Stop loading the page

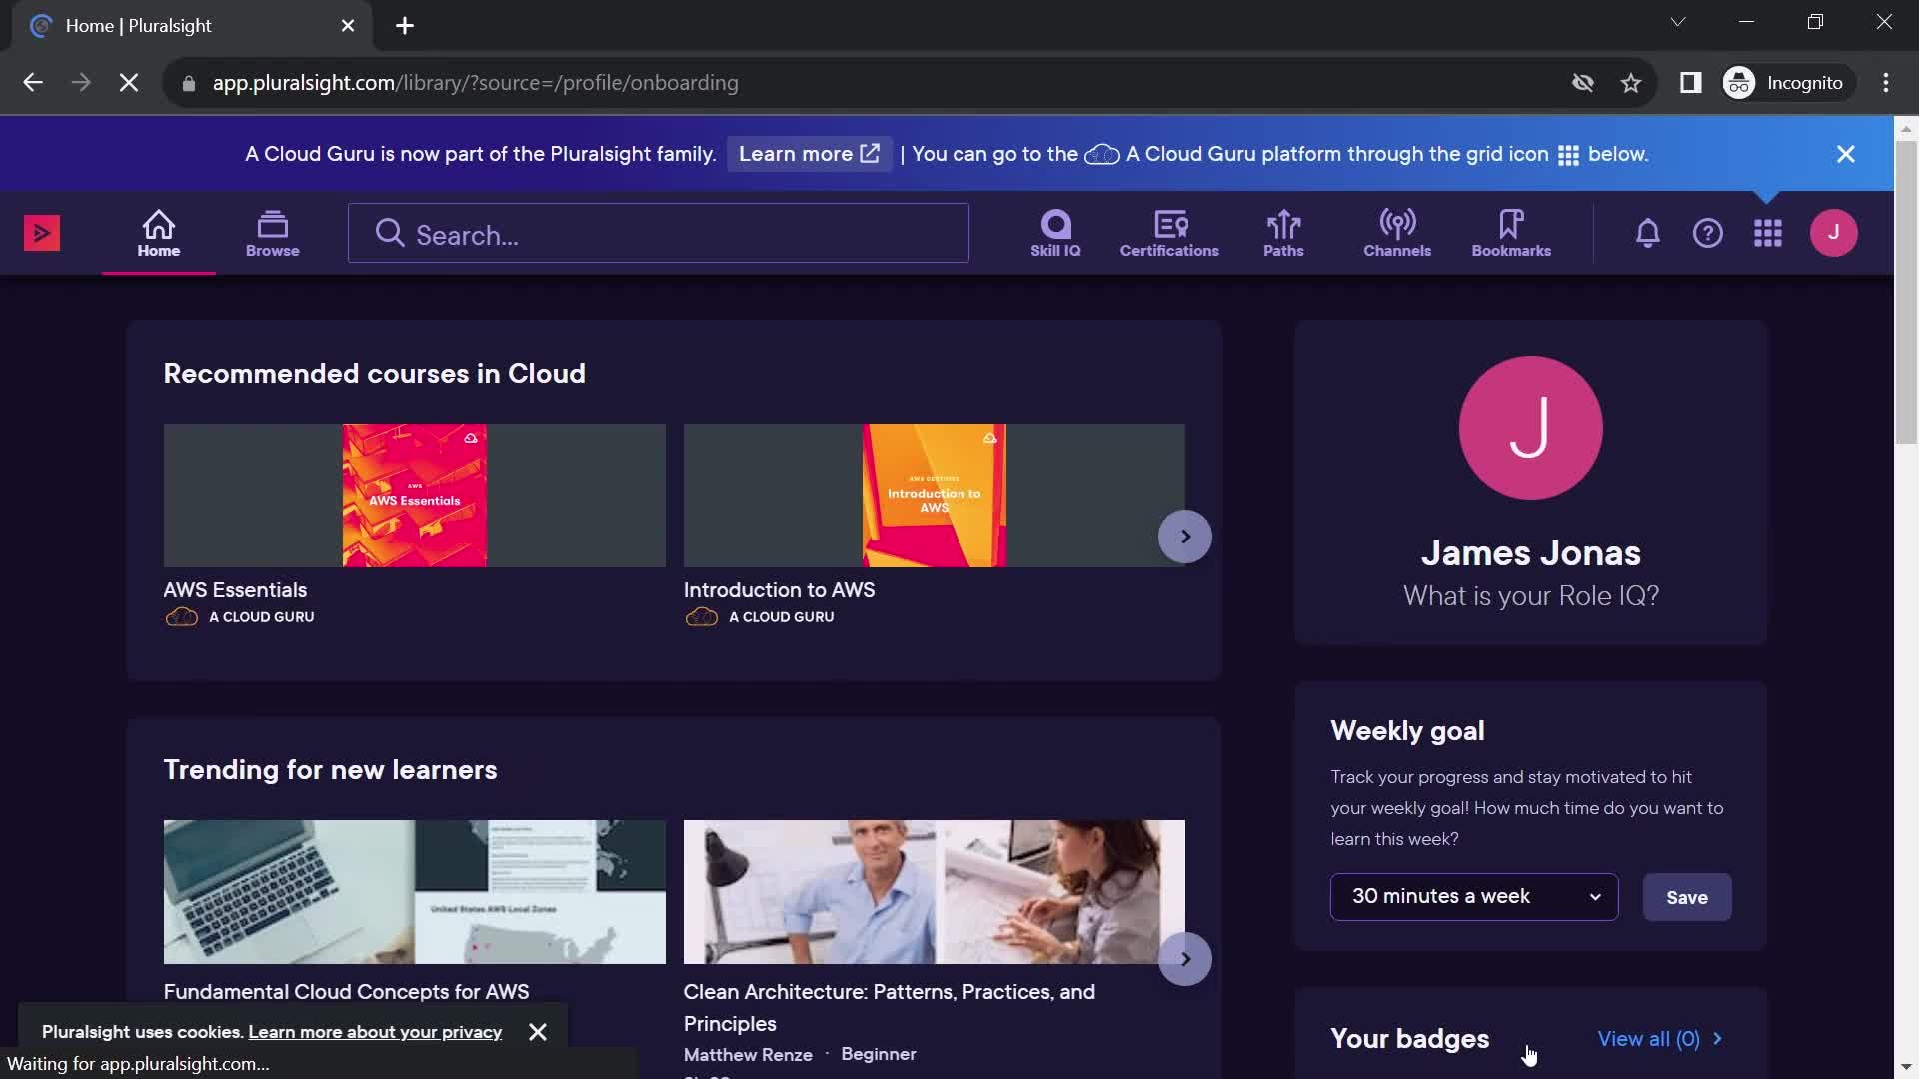129,83
